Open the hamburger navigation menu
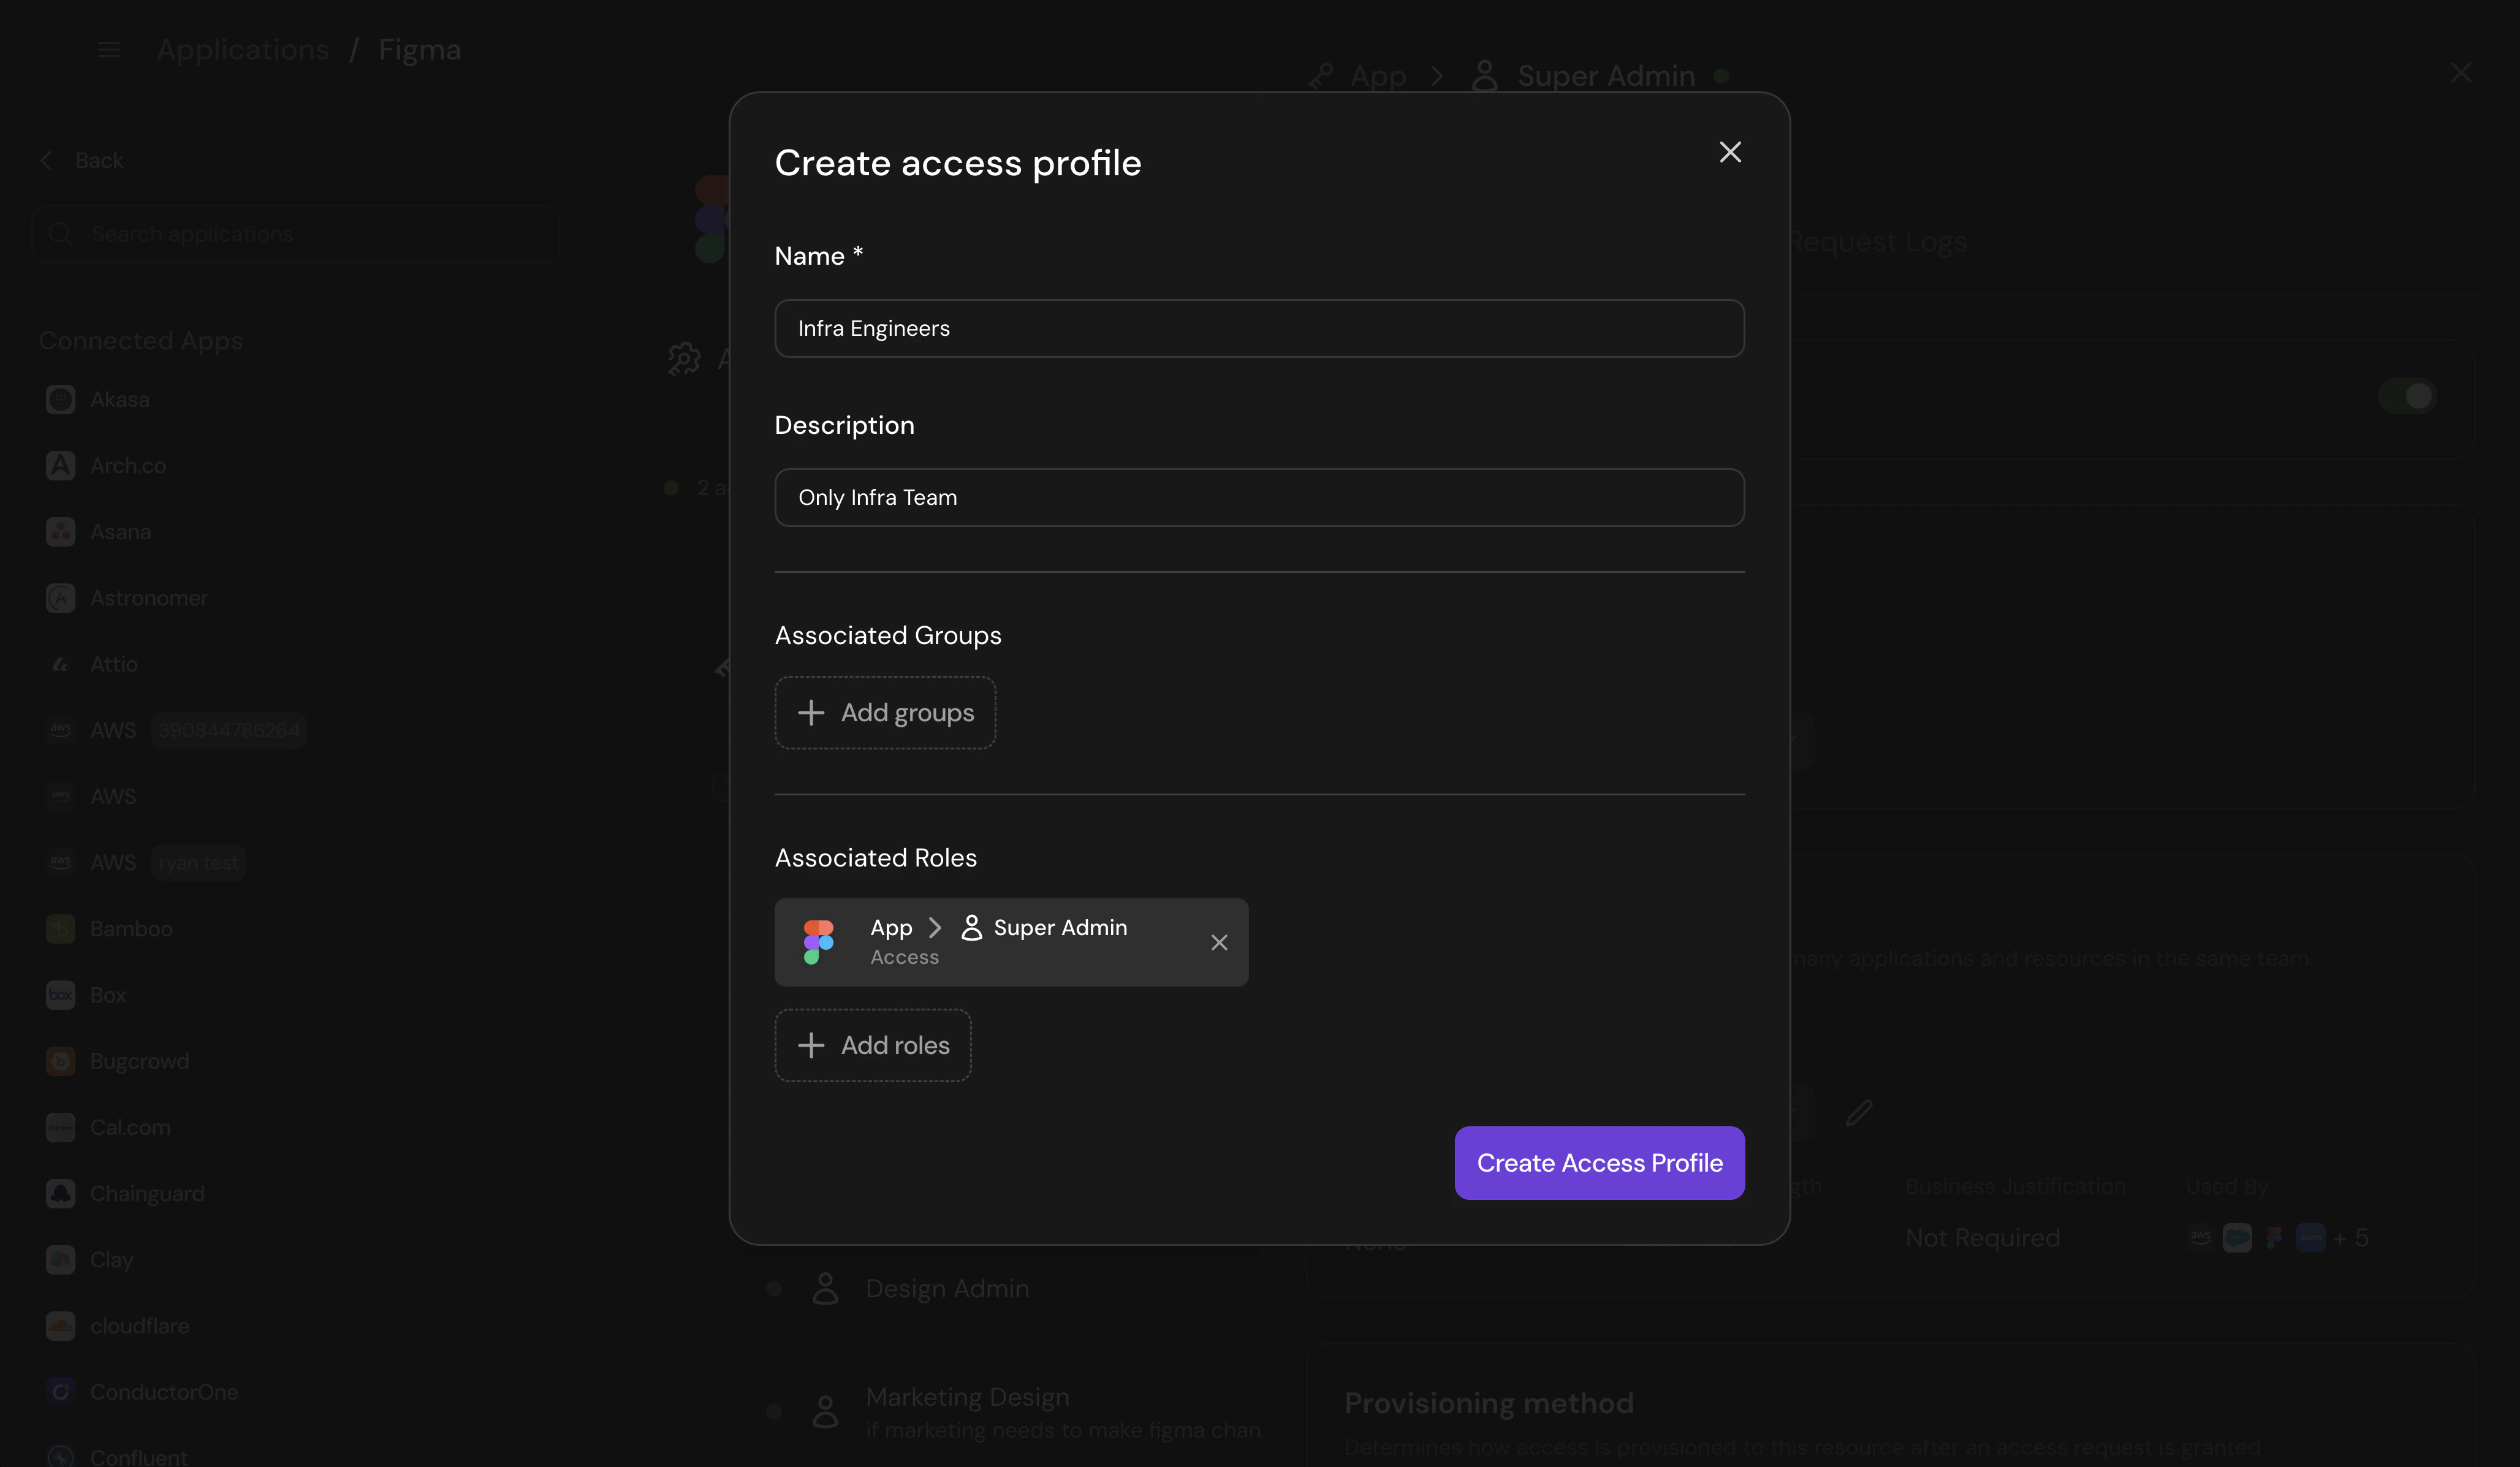This screenshot has width=2520, height=1467. pos(108,49)
